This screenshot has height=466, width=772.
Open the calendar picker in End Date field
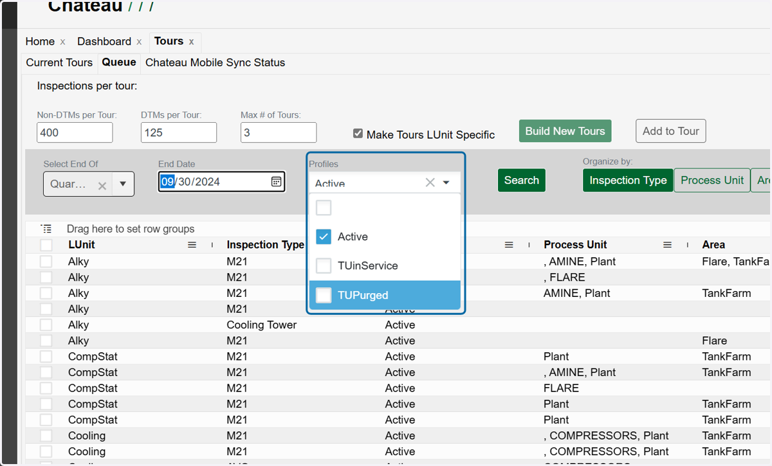(276, 182)
